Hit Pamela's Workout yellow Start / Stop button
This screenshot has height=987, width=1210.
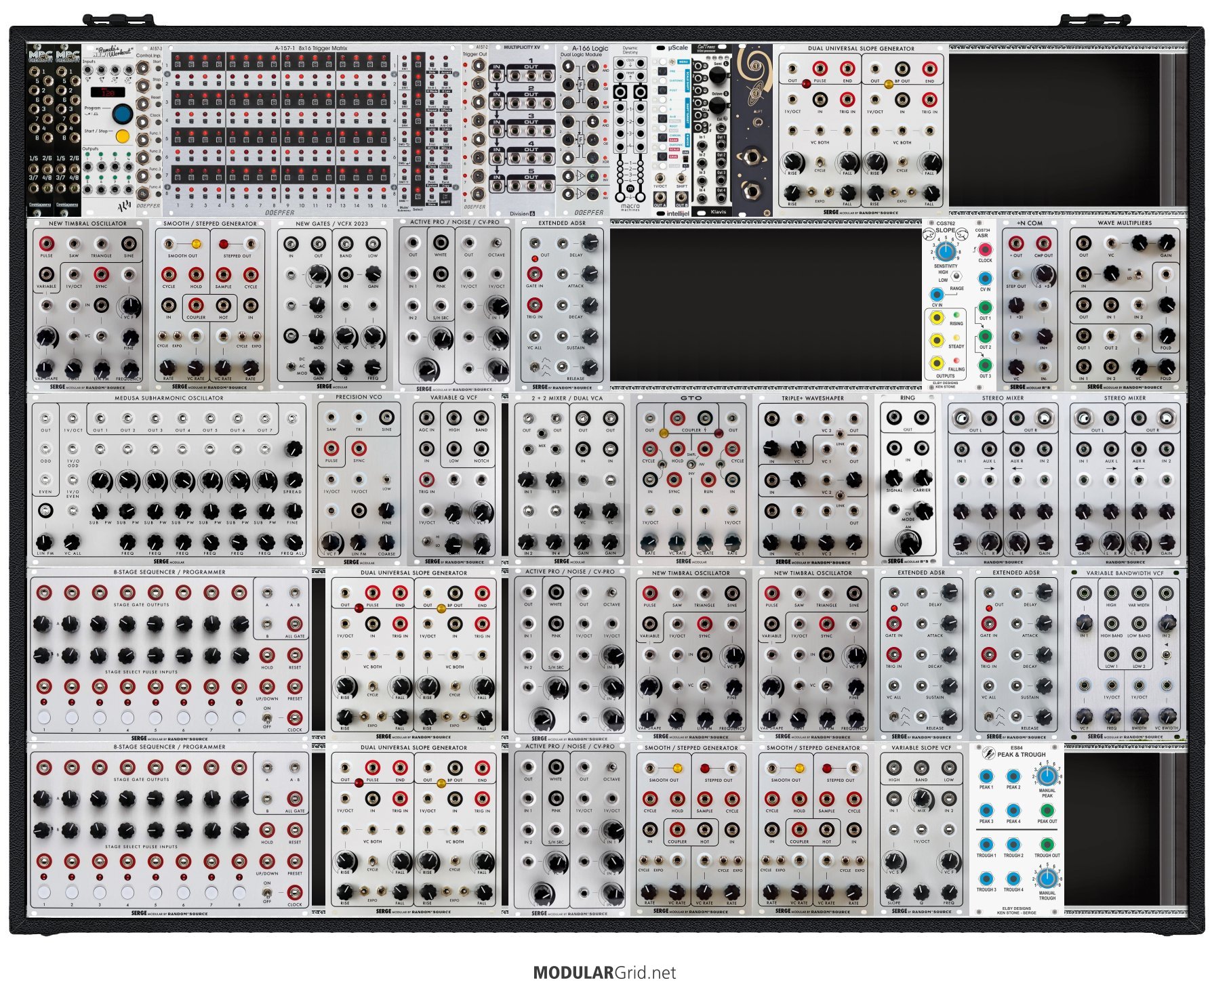(122, 136)
